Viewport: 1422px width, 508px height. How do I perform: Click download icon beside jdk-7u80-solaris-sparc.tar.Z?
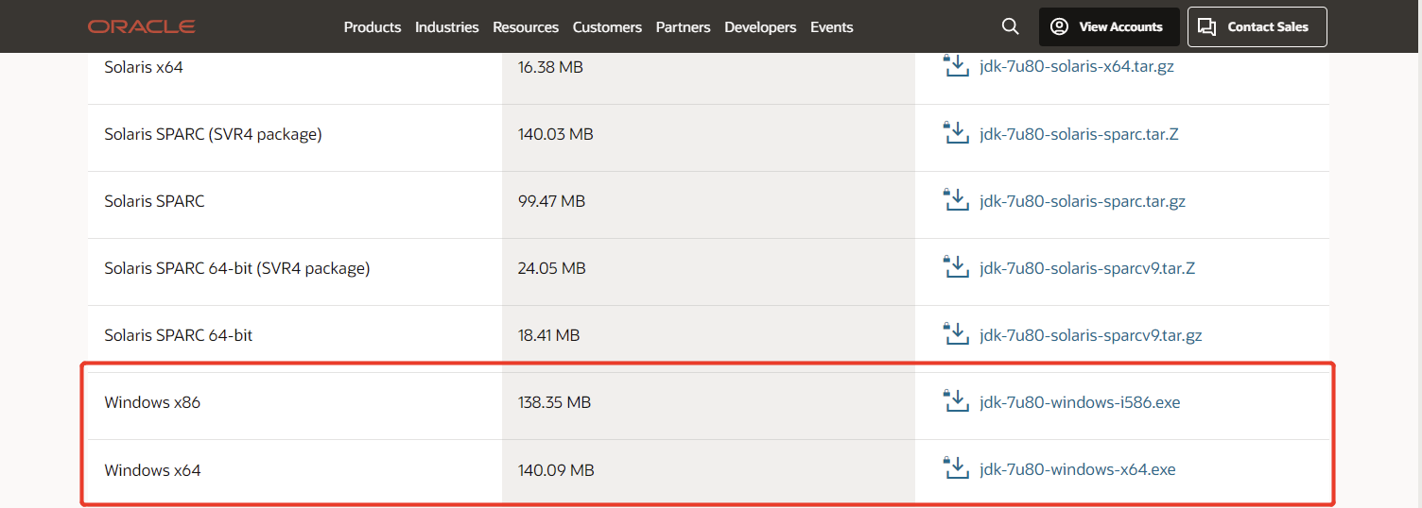(957, 133)
